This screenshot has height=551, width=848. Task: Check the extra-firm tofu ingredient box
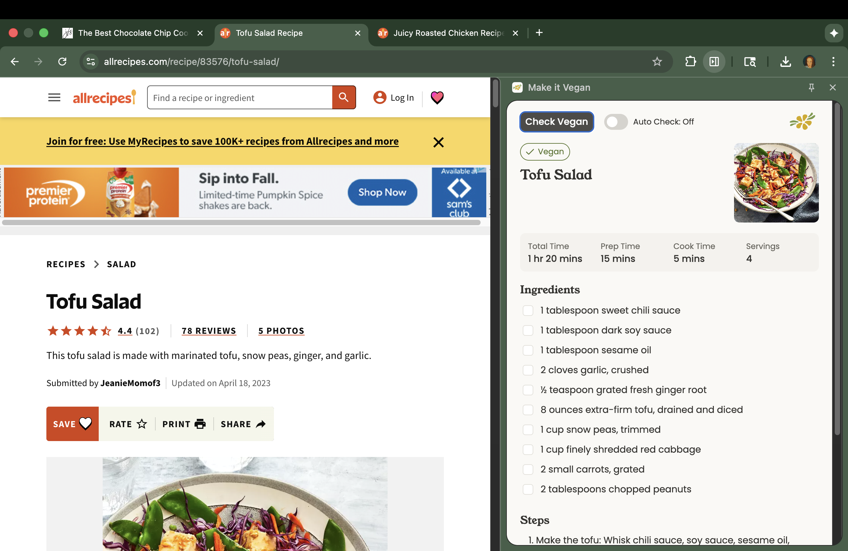528,410
